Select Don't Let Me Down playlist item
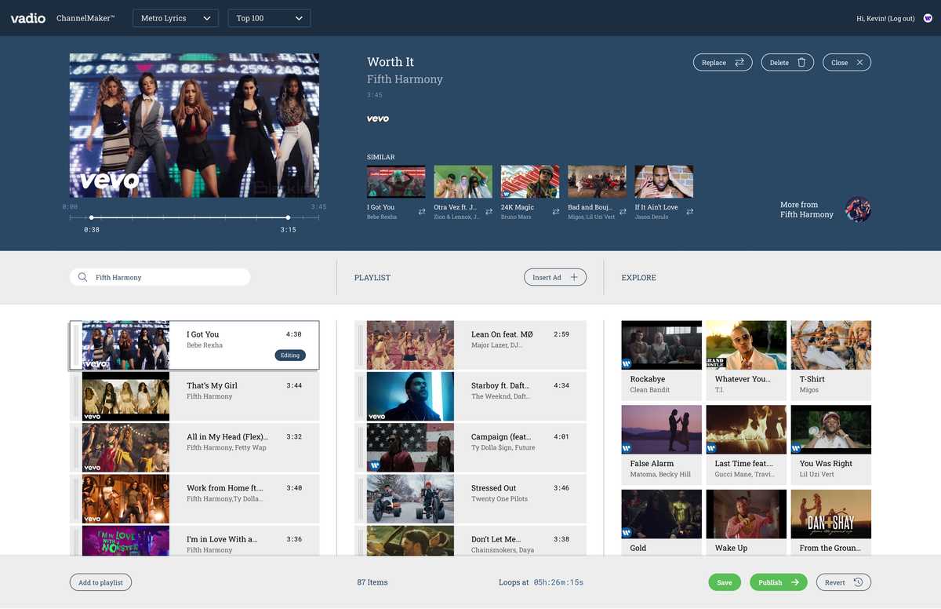This screenshot has height=609, width=941. [470, 542]
